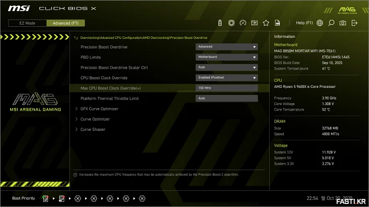Click the MAG B850M MORTAR WIFI board name

click(305, 51)
